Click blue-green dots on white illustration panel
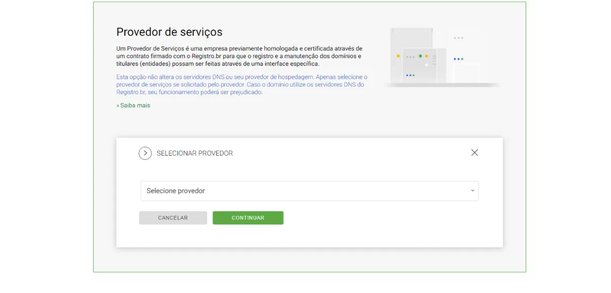 click(x=458, y=59)
